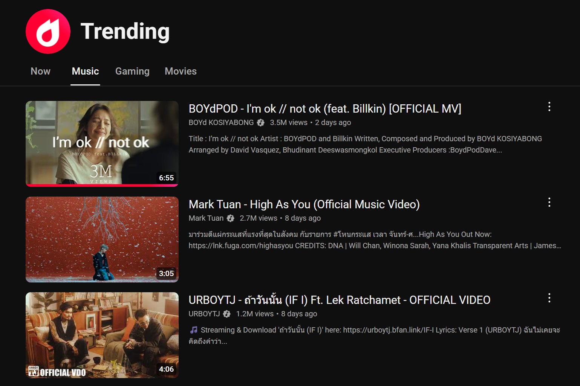Click the music note icon in URBOYTJ description
Viewport: 580px width, 386px height.
(194, 330)
